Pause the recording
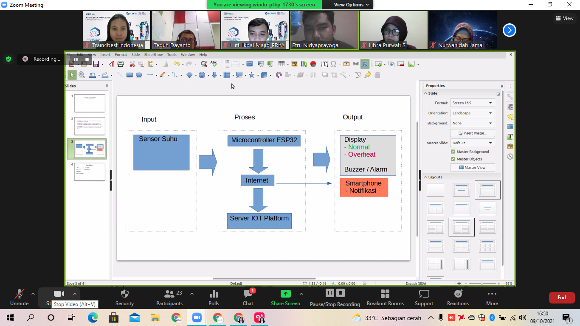 [330, 293]
